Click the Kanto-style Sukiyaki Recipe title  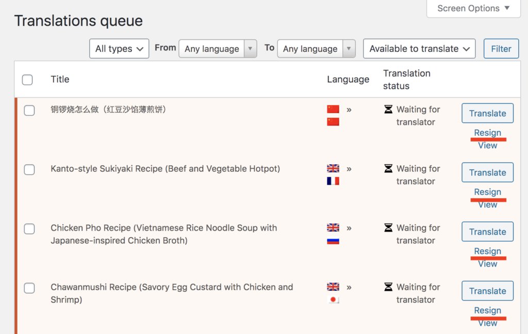tap(166, 169)
